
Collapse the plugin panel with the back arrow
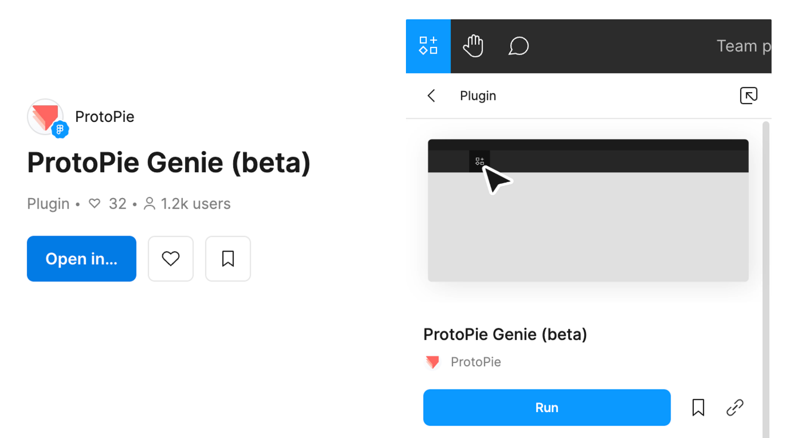coord(431,95)
